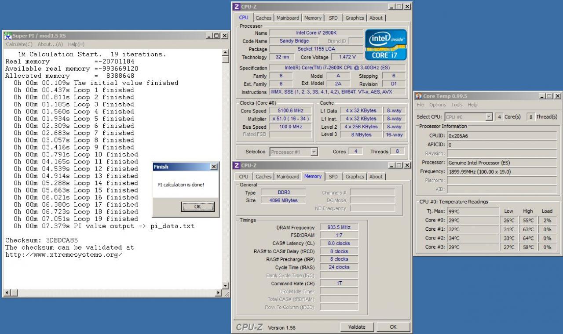Viewport: 563px width, 334px height.
Task: Open the File menu in Core Temp
Action: click(x=420, y=105)
